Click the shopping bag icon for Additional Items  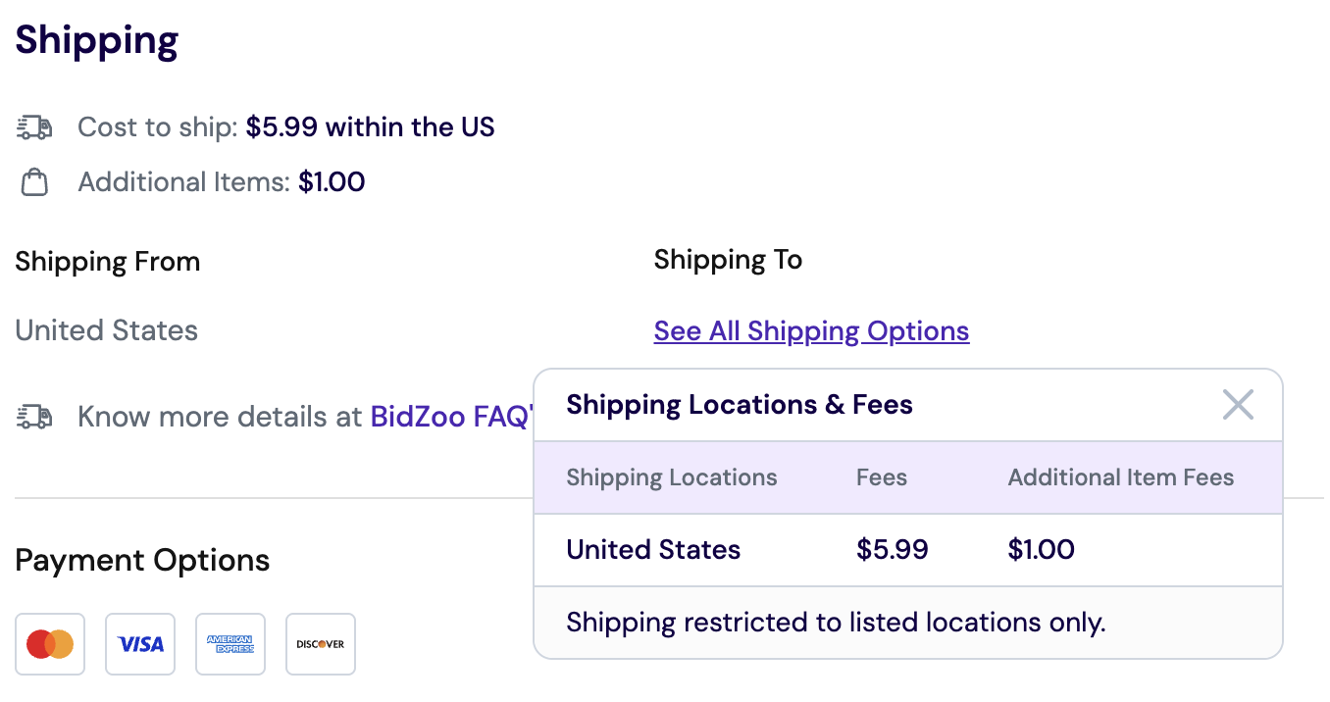coord(34,182)
